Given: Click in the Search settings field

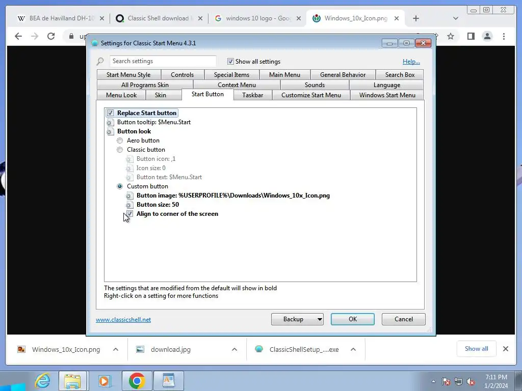Looking at the screenshot, I should pos(163,61).
